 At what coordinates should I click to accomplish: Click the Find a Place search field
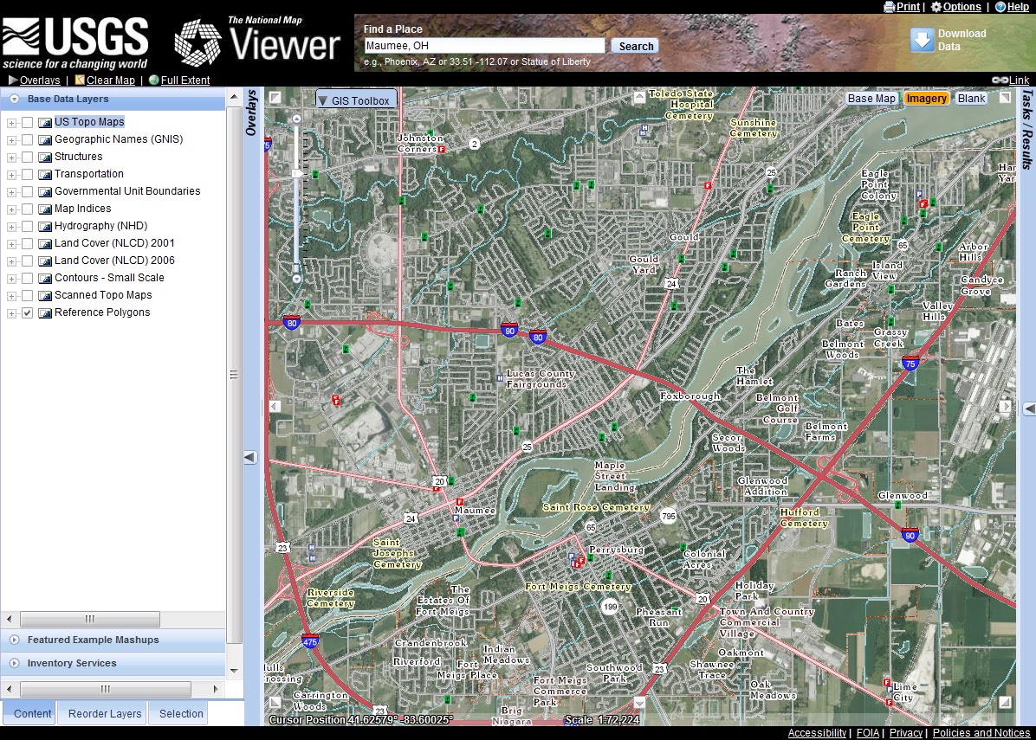tap(484, 46)
